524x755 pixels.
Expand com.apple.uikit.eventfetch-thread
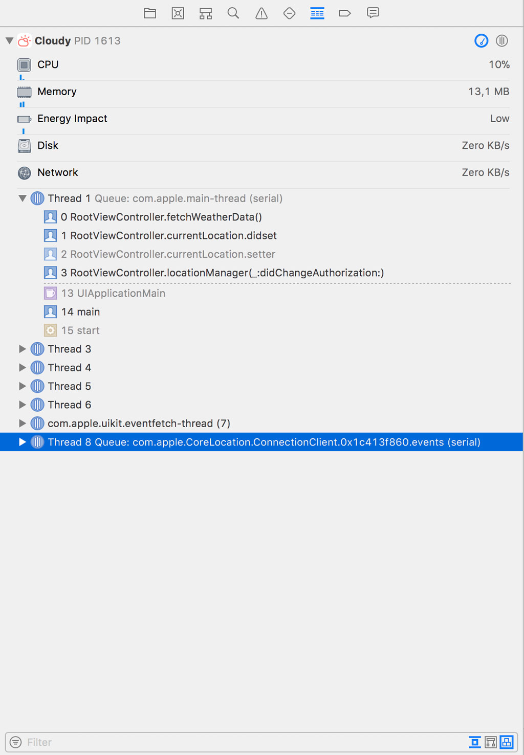coord(22,423)
